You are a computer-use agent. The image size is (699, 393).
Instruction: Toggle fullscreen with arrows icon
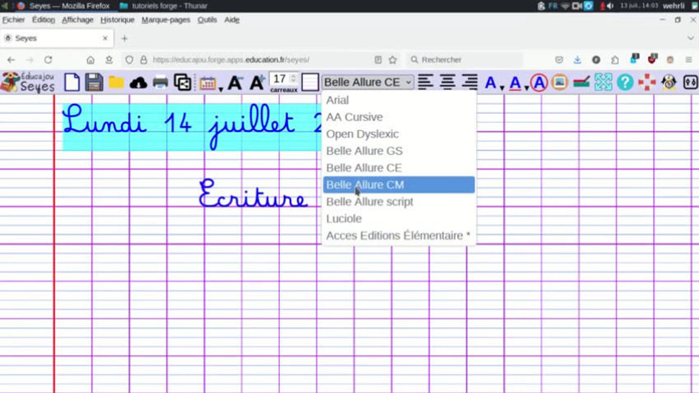point(603,82)
